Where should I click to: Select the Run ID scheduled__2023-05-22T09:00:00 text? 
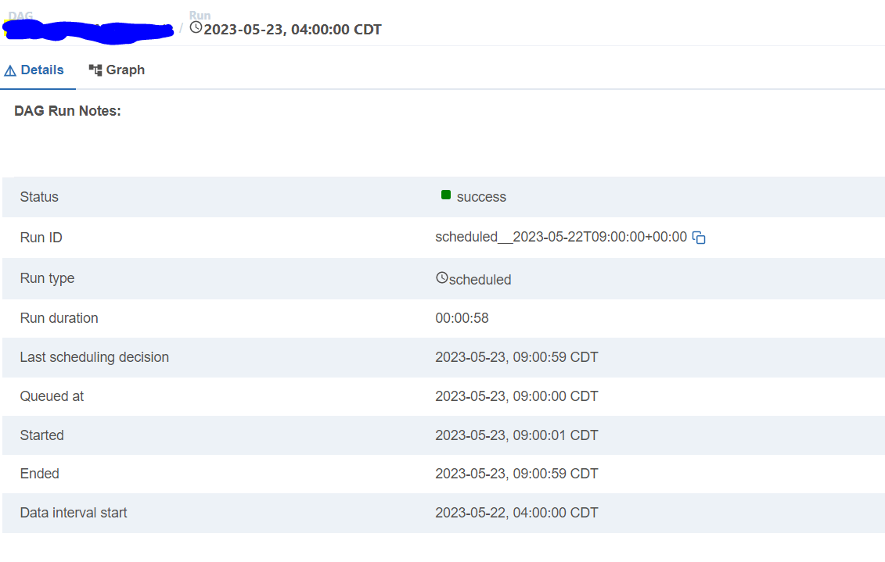click(x=560, y=237)
